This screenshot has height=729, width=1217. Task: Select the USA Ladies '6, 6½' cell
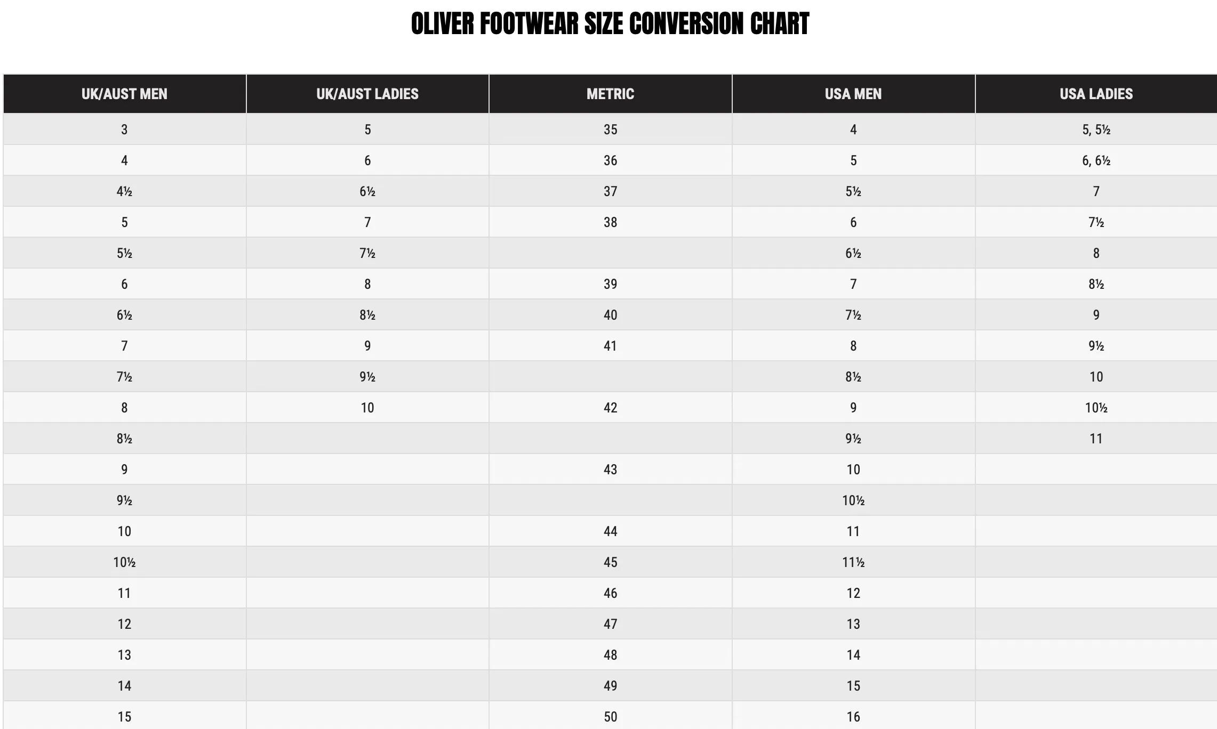[1096, 160]
